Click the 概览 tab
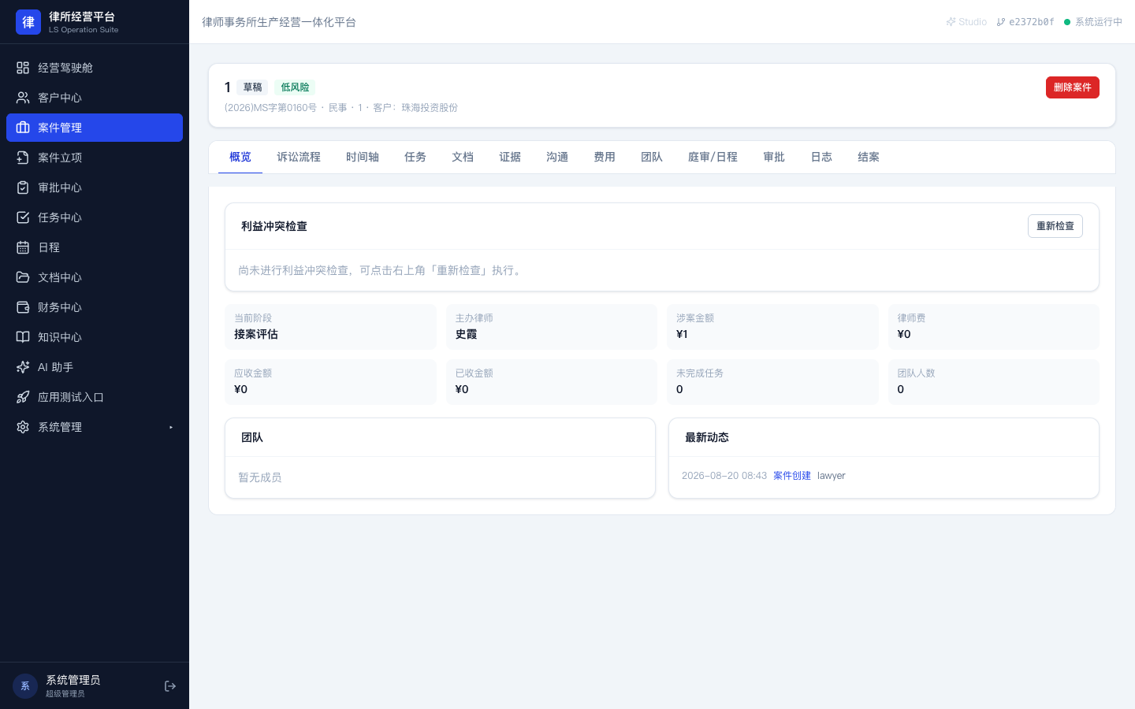This screenshot has width=1135, height=709. coord(240,158)
